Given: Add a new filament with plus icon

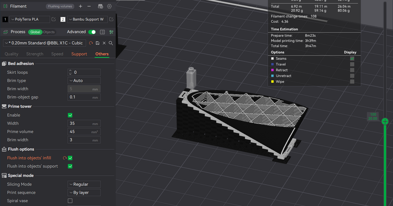Looking at the screenshot, I should point(80,6).
